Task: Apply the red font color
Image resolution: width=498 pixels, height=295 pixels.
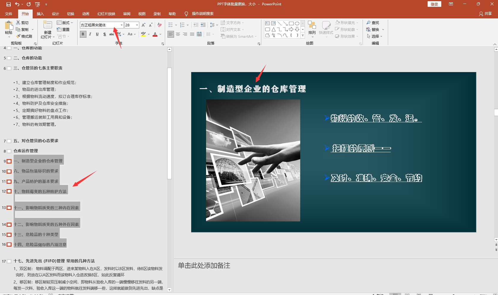Action: pyautogui.click(x=155, y=34)
